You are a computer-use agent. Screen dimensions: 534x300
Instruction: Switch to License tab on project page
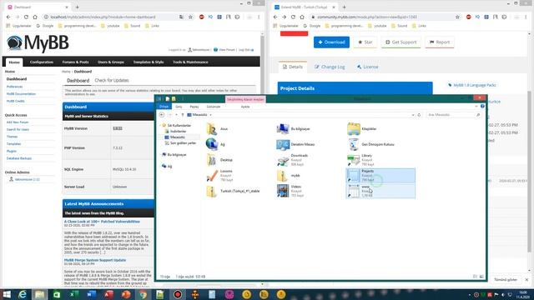(x=367, y=67)
